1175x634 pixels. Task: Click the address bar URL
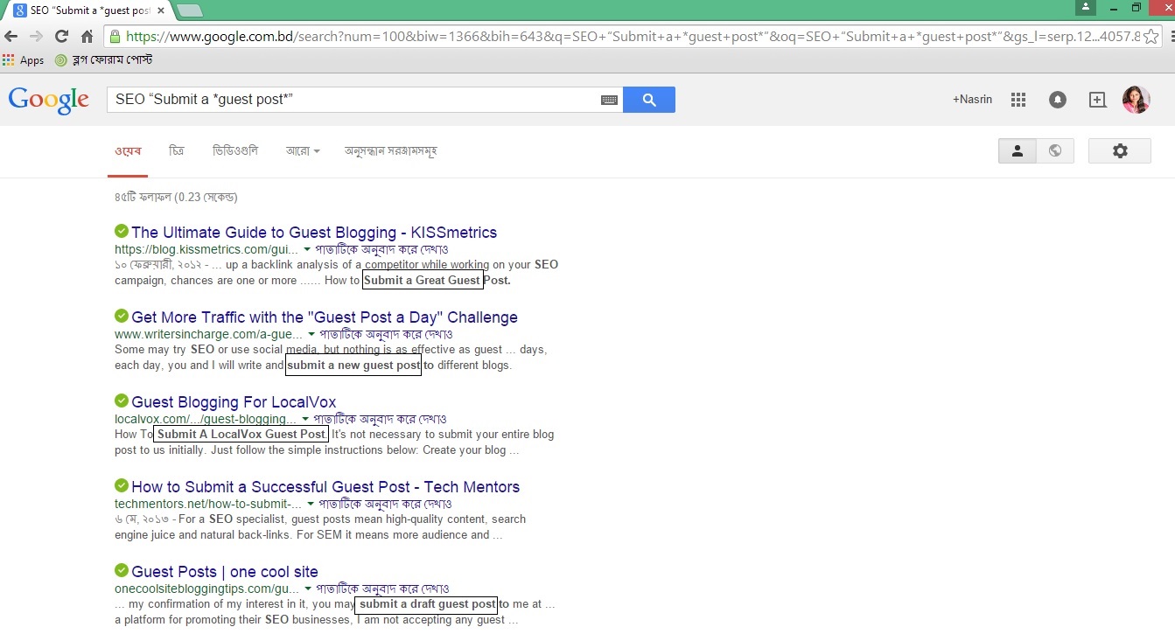(x=633, y=37)
